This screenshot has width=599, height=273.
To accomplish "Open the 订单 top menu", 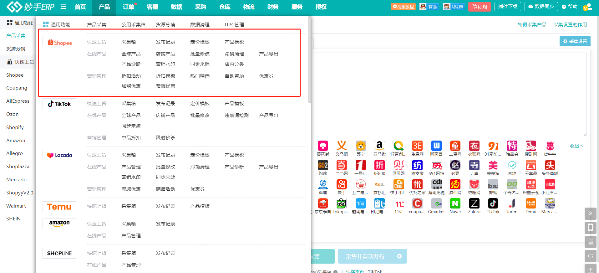I will coord(128,7).
